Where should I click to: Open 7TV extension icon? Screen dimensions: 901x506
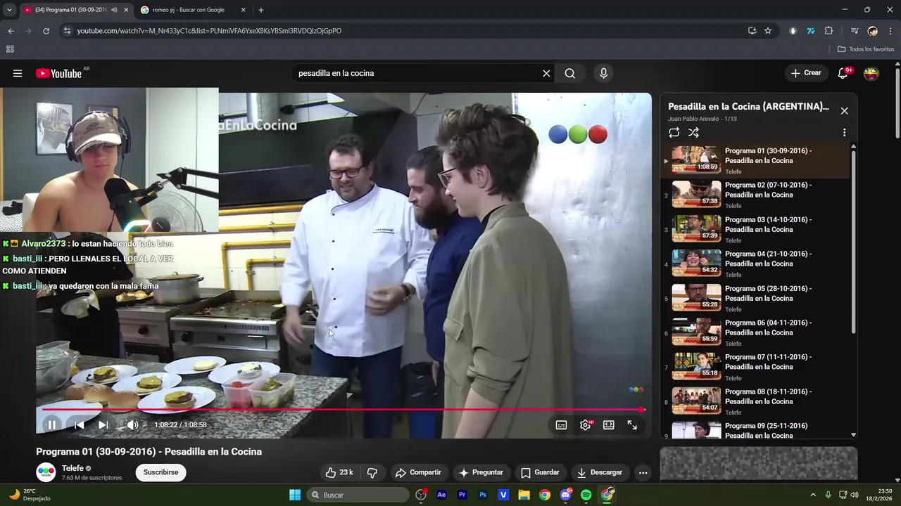click(x=811, y=31)
